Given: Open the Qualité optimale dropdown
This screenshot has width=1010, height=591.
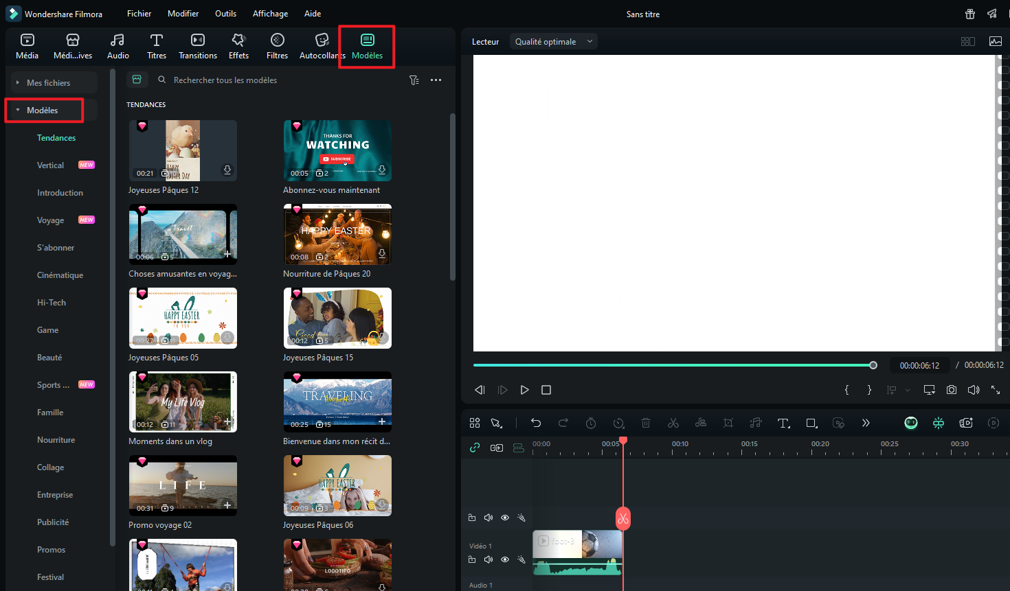Looking at the screenshot, I should coord(553,42).
